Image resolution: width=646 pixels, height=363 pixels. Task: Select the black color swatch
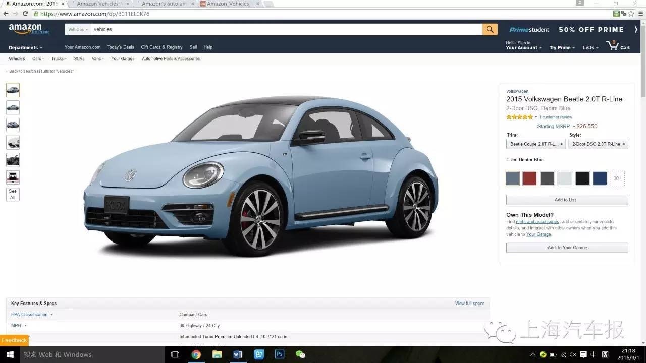(x=582, y=178)
